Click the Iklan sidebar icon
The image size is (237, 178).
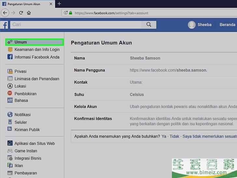click(10, 165)
